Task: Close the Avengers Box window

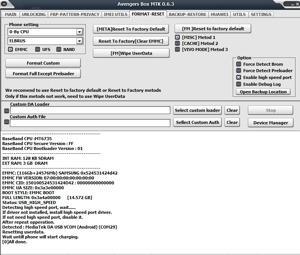Action: pyautogui.click(x=297, y=4)
